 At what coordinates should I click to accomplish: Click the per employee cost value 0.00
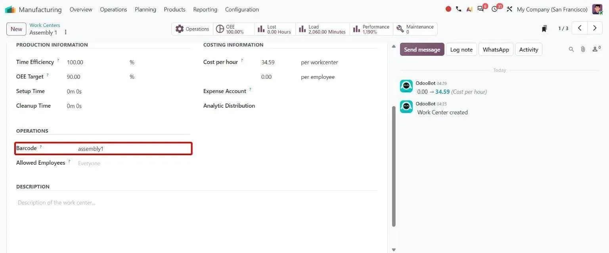pyautogui.click(x=266, y=77)
